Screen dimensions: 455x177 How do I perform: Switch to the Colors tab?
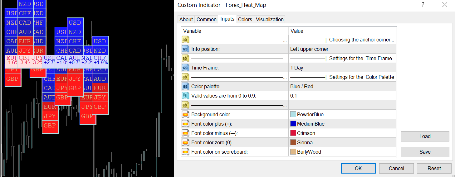click(x=245, y=19)
